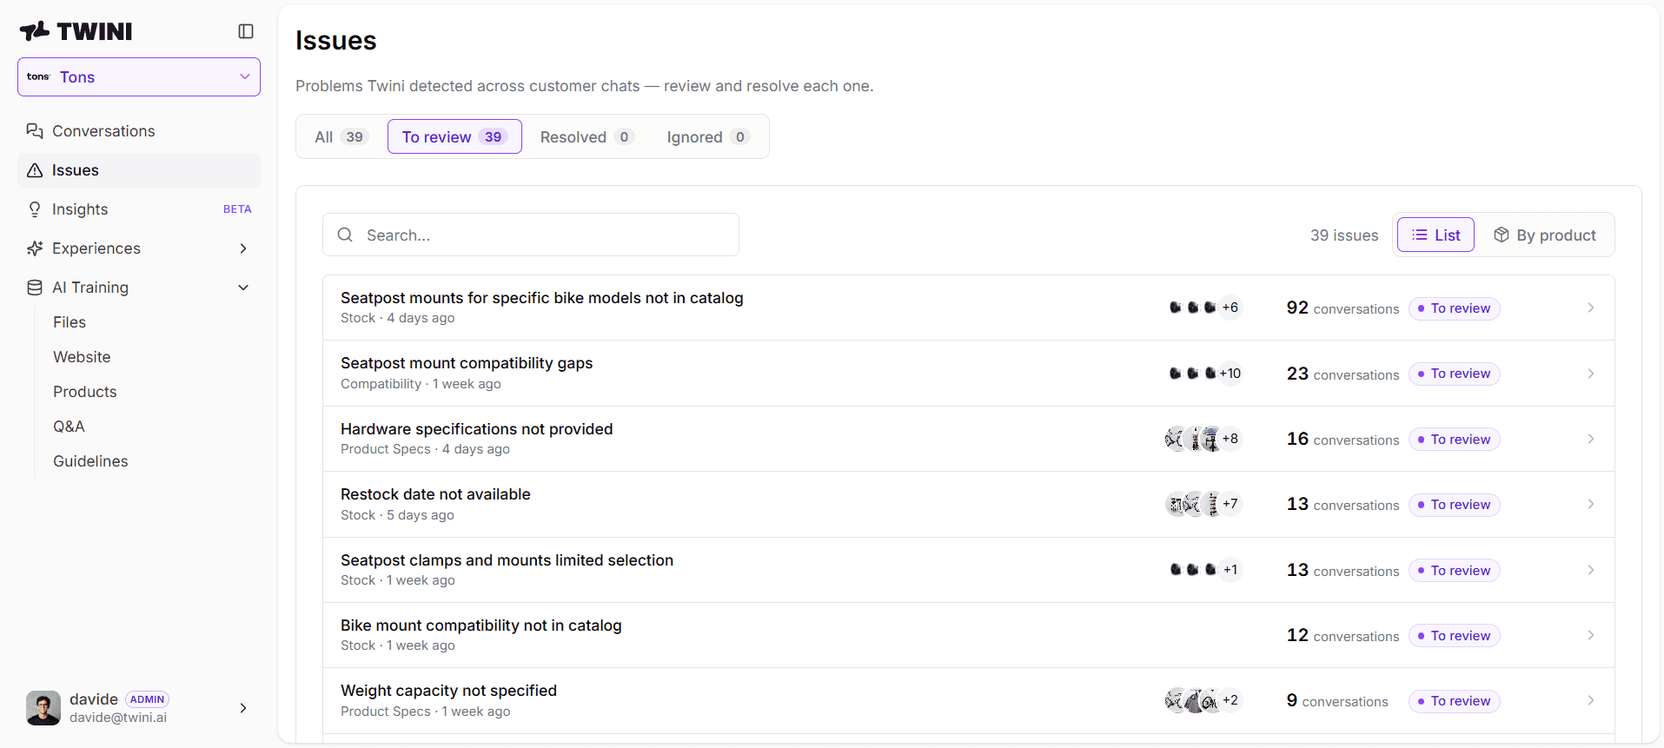Click the BETA label next to Insights
The height and width of the screenshot is (748, 1664).
point(237,209)
